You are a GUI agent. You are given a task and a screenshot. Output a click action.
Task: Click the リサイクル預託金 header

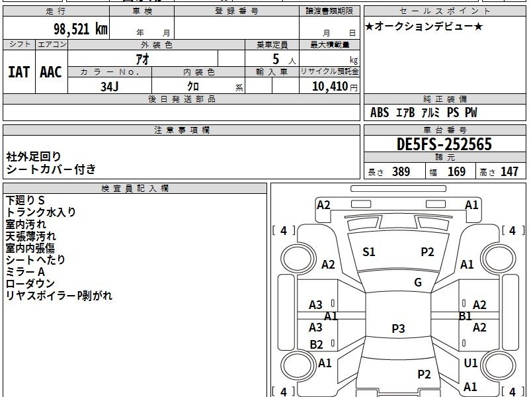329,71
